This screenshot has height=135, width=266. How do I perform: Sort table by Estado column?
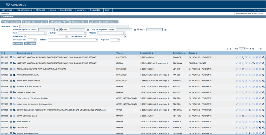coord(193,53)
